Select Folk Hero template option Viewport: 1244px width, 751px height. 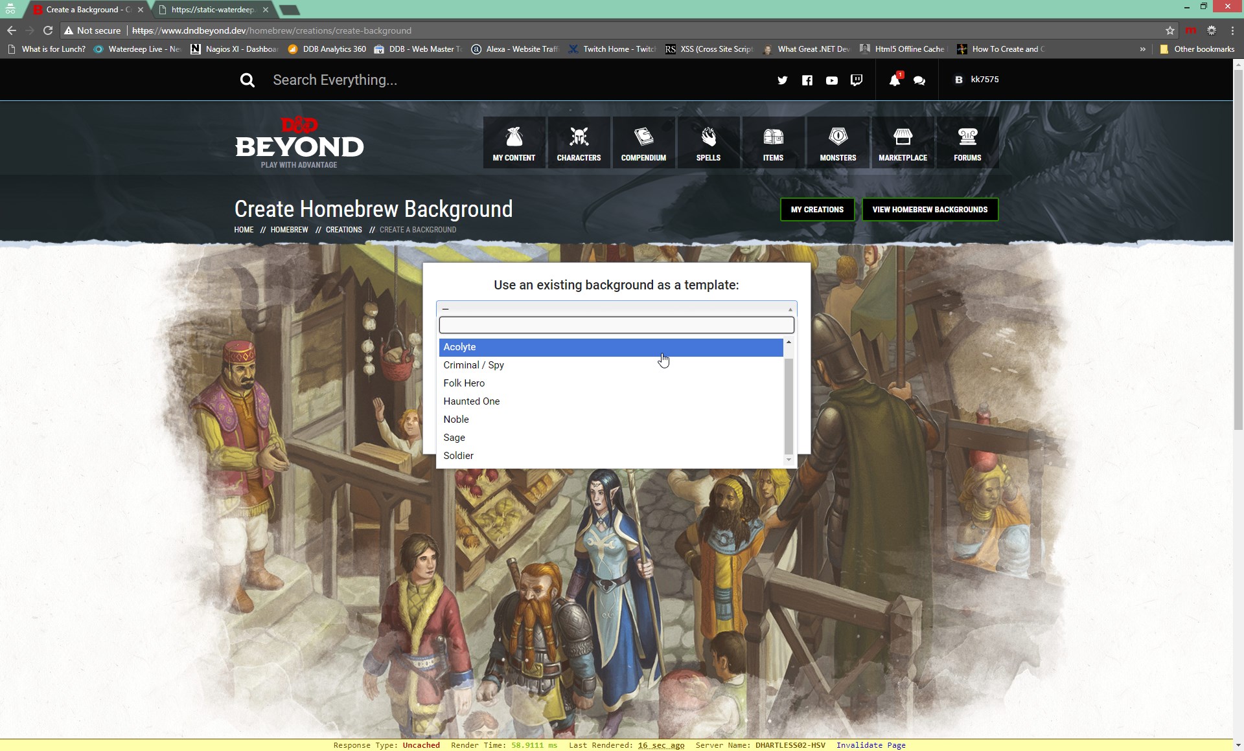click(611, 383)
